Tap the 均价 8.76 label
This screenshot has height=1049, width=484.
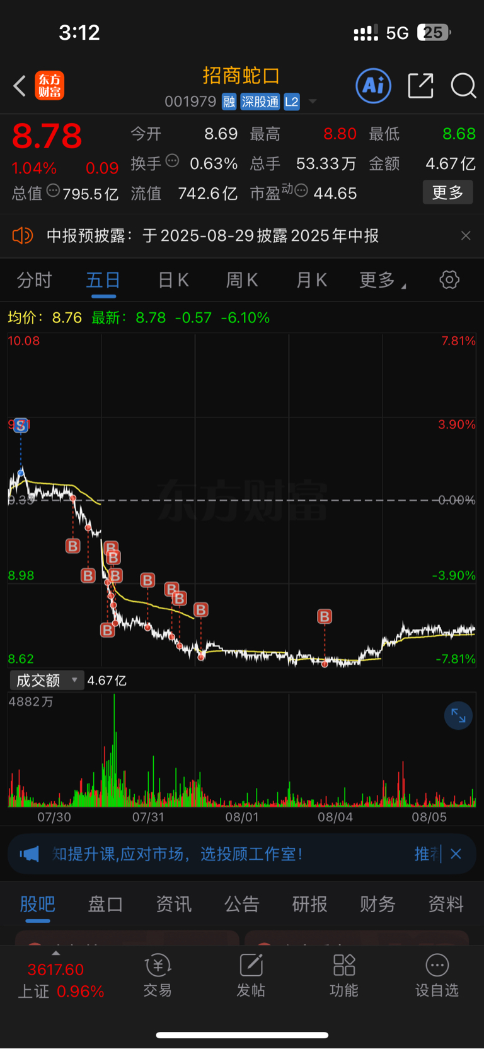pyautogui.click(x=45, y=317)
